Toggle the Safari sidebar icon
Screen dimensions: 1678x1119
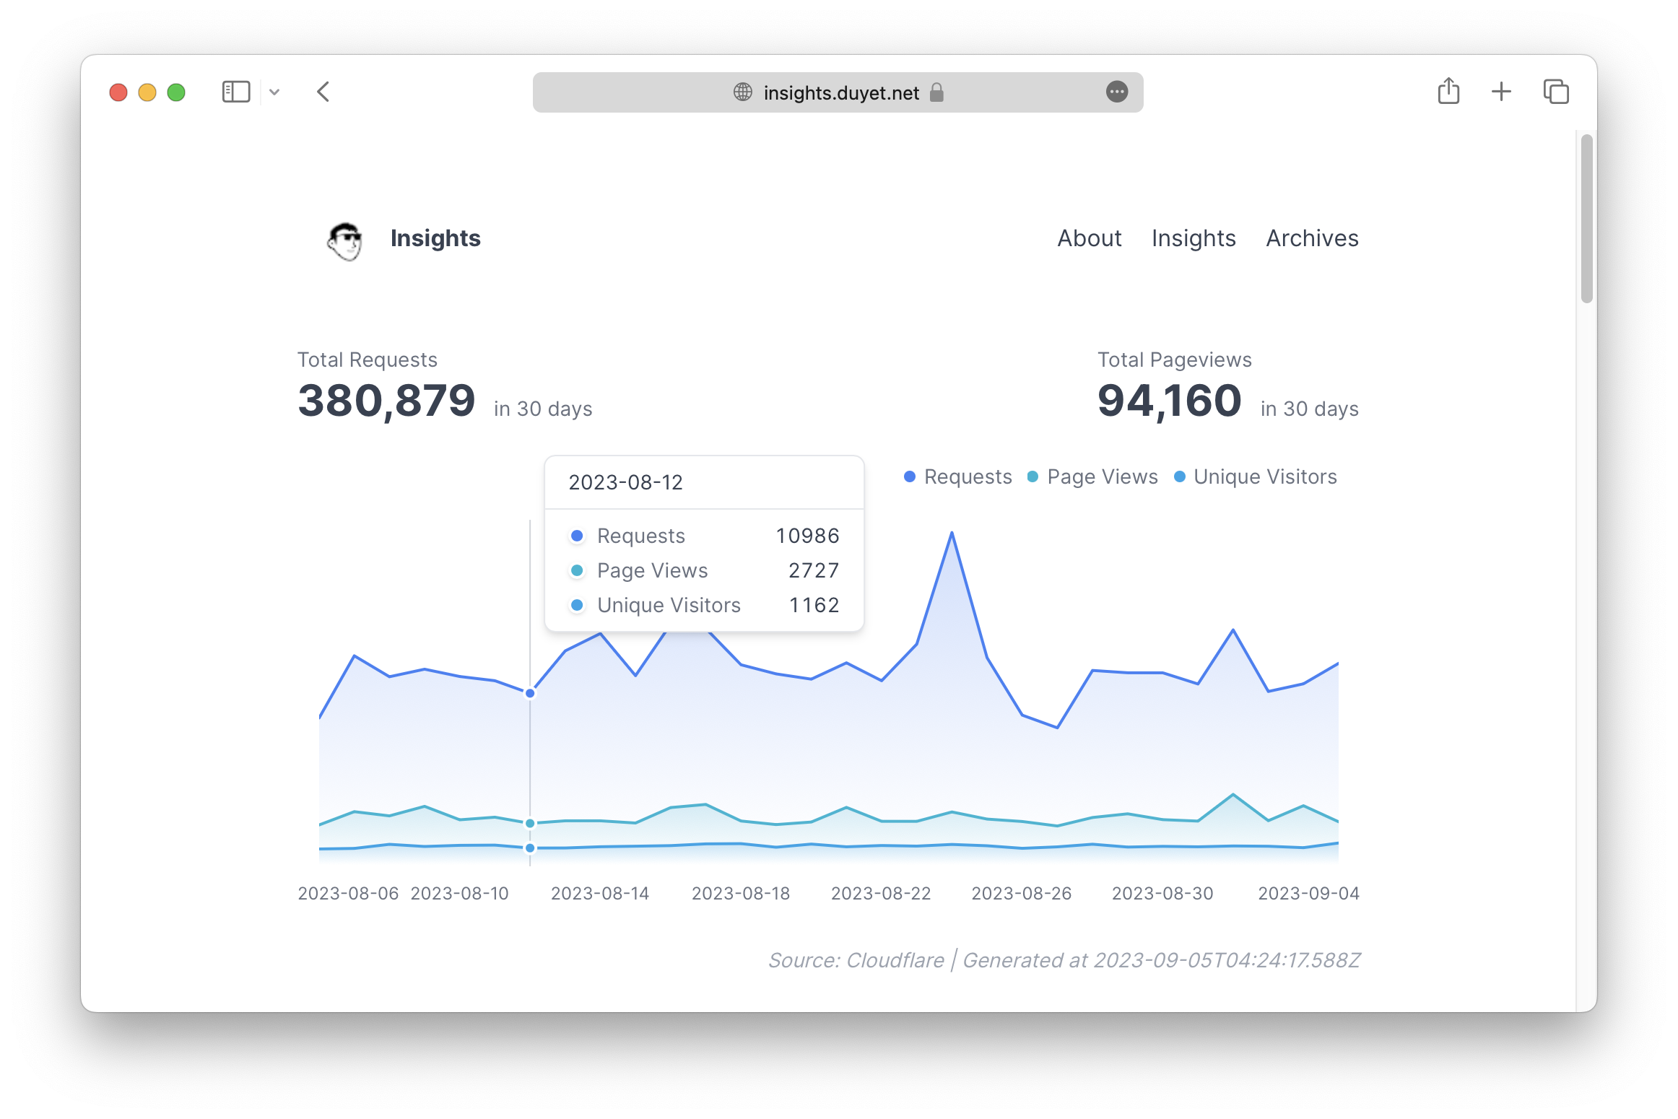click(x=236, y=92)
